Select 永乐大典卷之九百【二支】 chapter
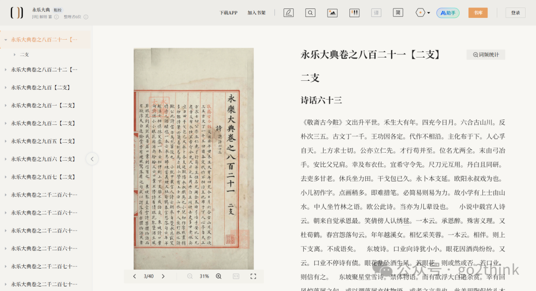This screenshot has width=536, height=291. [x=41, y=87]
